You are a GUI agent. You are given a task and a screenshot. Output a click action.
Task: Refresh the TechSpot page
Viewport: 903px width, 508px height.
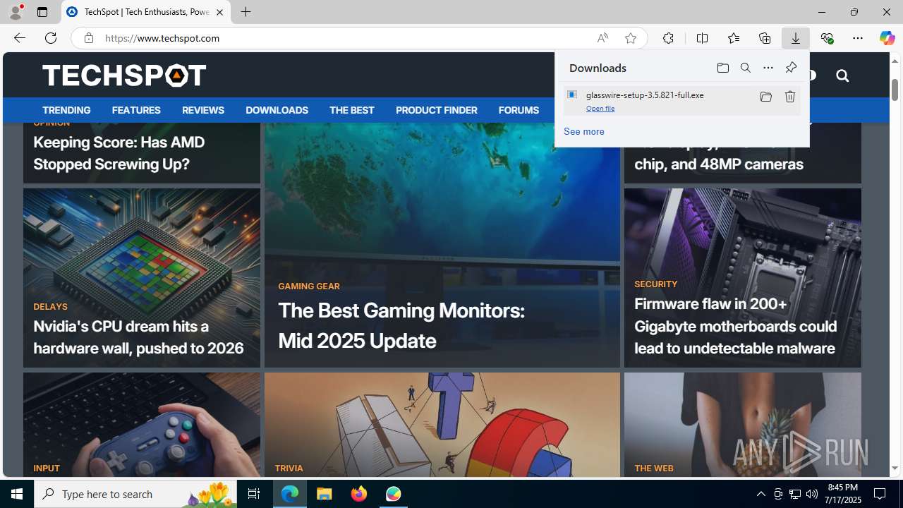point(51,38)
